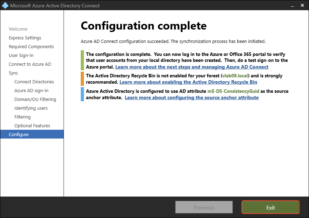Open the Connect to Azure AD step
Viewport: 309px width, 218px height.
[x=30, y=64]
